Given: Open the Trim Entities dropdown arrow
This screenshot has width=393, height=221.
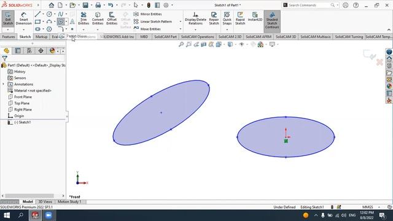Looking at the screenshot, I should [x=84, y=29].
